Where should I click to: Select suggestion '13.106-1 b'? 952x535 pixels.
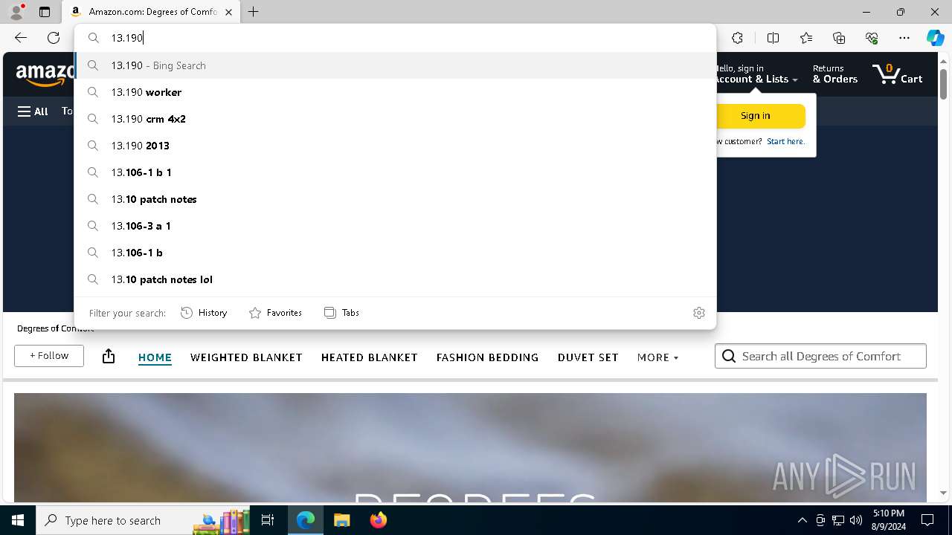[395, 253]
